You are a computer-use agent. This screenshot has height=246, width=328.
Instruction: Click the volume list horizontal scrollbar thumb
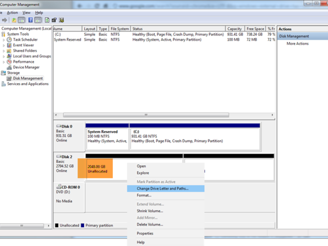point(146,115)
